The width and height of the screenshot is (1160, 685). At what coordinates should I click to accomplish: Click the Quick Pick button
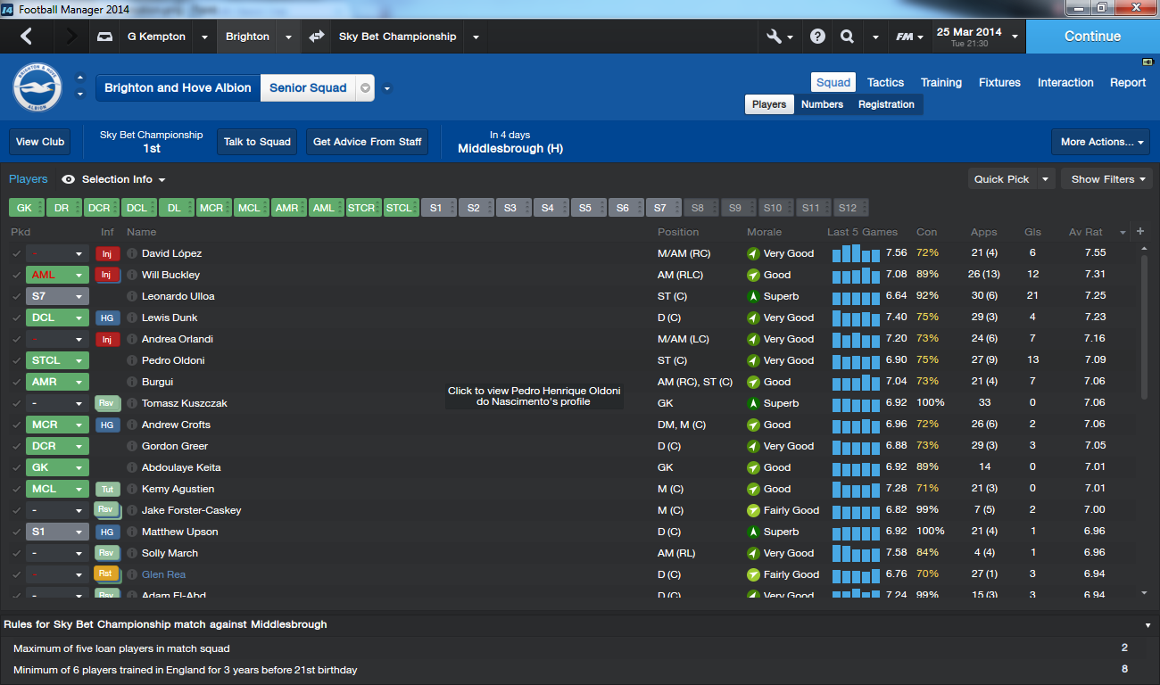[x=1001, y=179]
